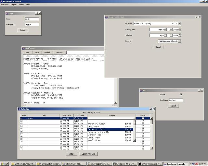The height and width of the screenshot is (166, 208).
Task: Toggle Active checkbox in schedule row 03
Action: click(x=143, y=124)
